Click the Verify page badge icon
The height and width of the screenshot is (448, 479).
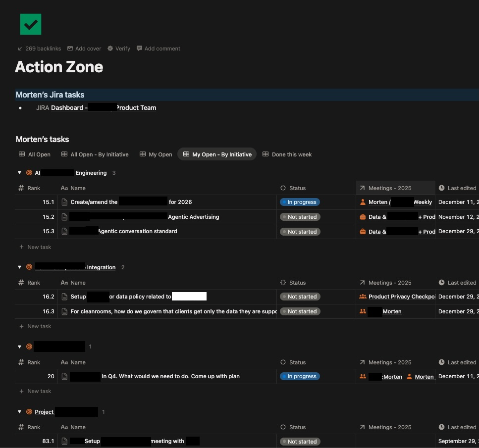point(110,49)
